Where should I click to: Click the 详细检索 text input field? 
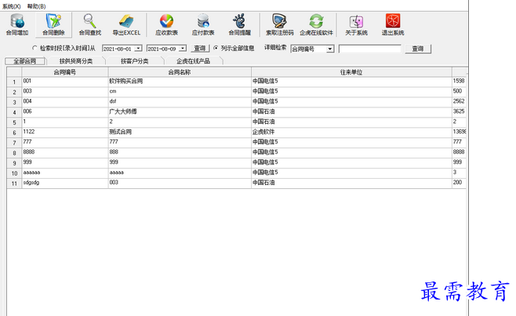370,49
